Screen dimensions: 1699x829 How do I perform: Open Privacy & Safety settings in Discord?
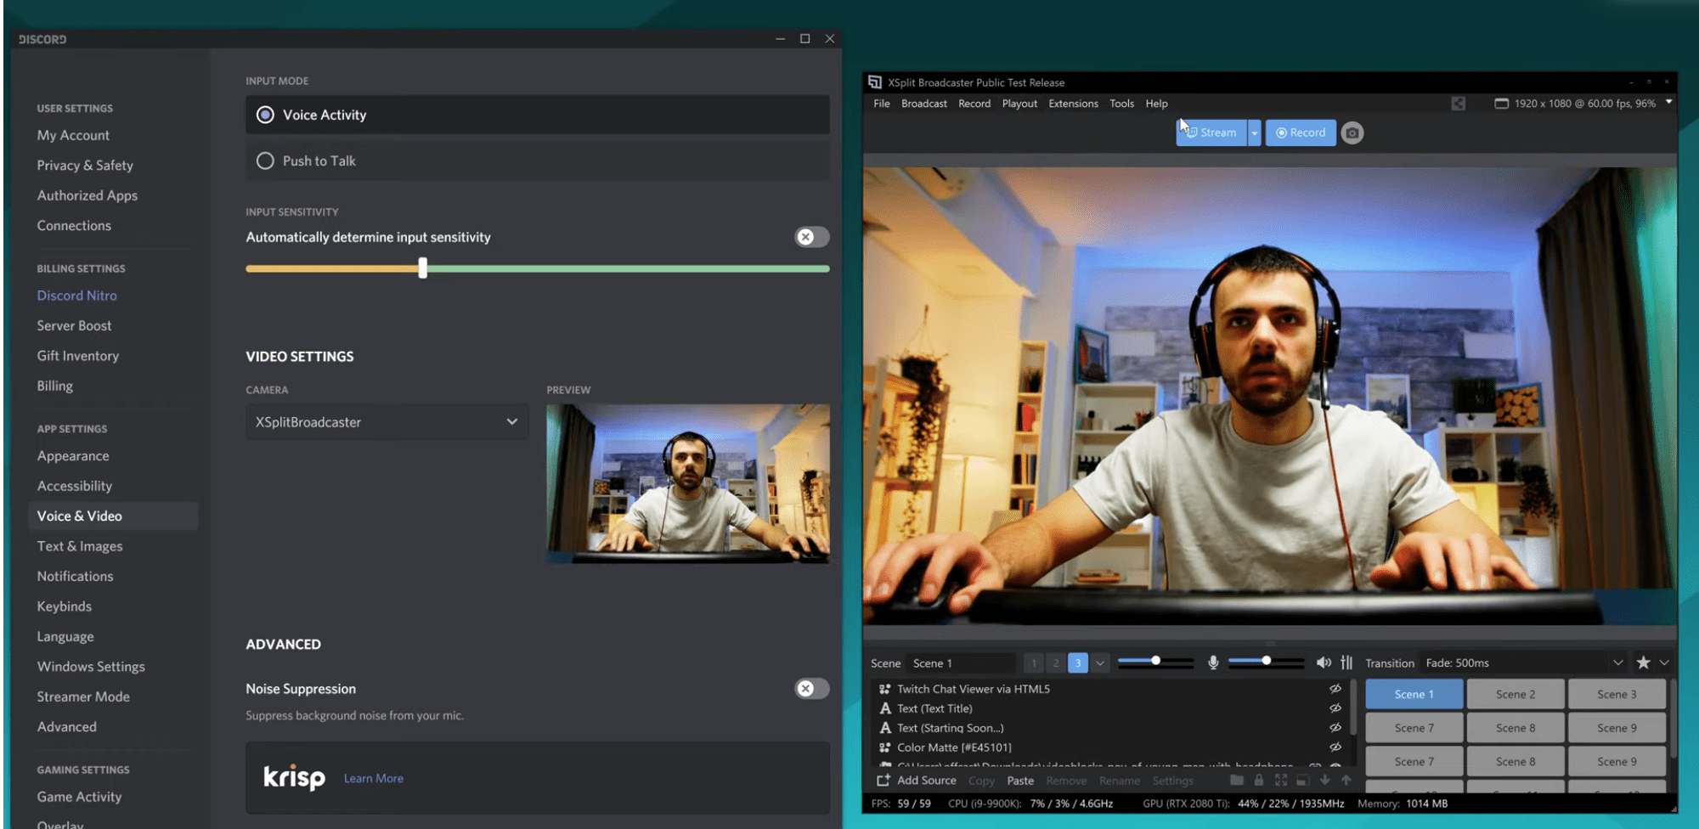pos(85,165)
